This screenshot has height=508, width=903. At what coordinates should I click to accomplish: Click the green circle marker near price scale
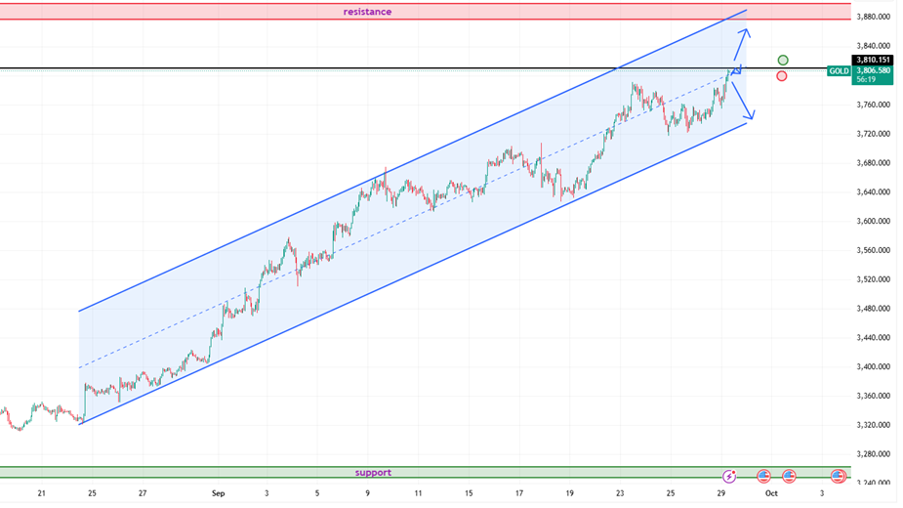783,61
